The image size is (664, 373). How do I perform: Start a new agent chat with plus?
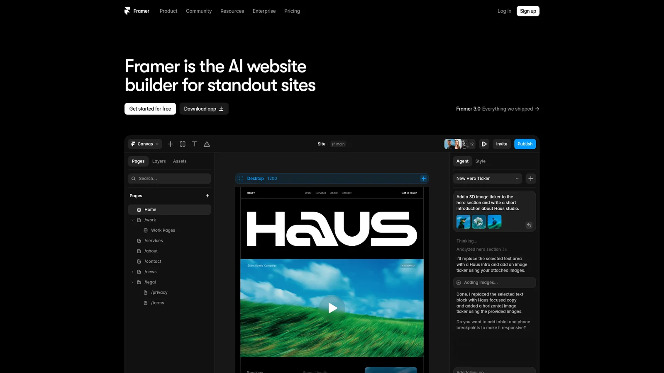point(531,179)
